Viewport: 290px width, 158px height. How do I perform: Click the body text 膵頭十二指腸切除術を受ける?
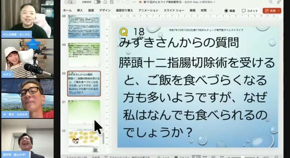(197, 62)
